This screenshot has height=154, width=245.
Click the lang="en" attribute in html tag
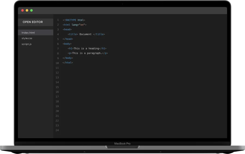pos(78,25)
